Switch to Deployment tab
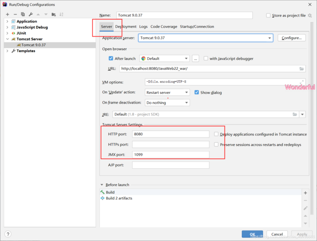Viewport: 317px width, 241px height. point(126,27)
